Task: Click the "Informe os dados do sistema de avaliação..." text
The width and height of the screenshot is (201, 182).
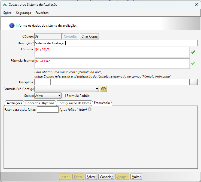Action: [x=47, y=26]
